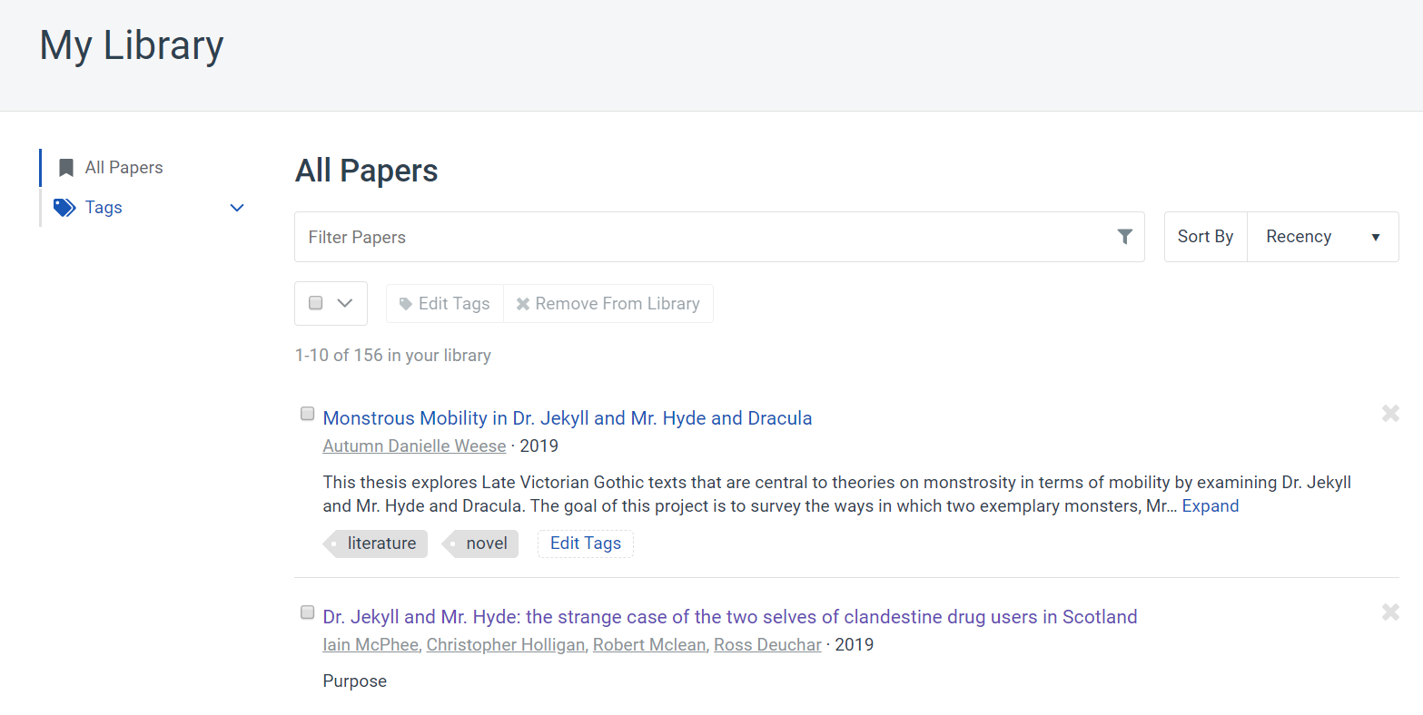Expand the abstract of the first paper
This screenshot has width=1423, height=715.
pyautogui.click(x=1210, y=506)
